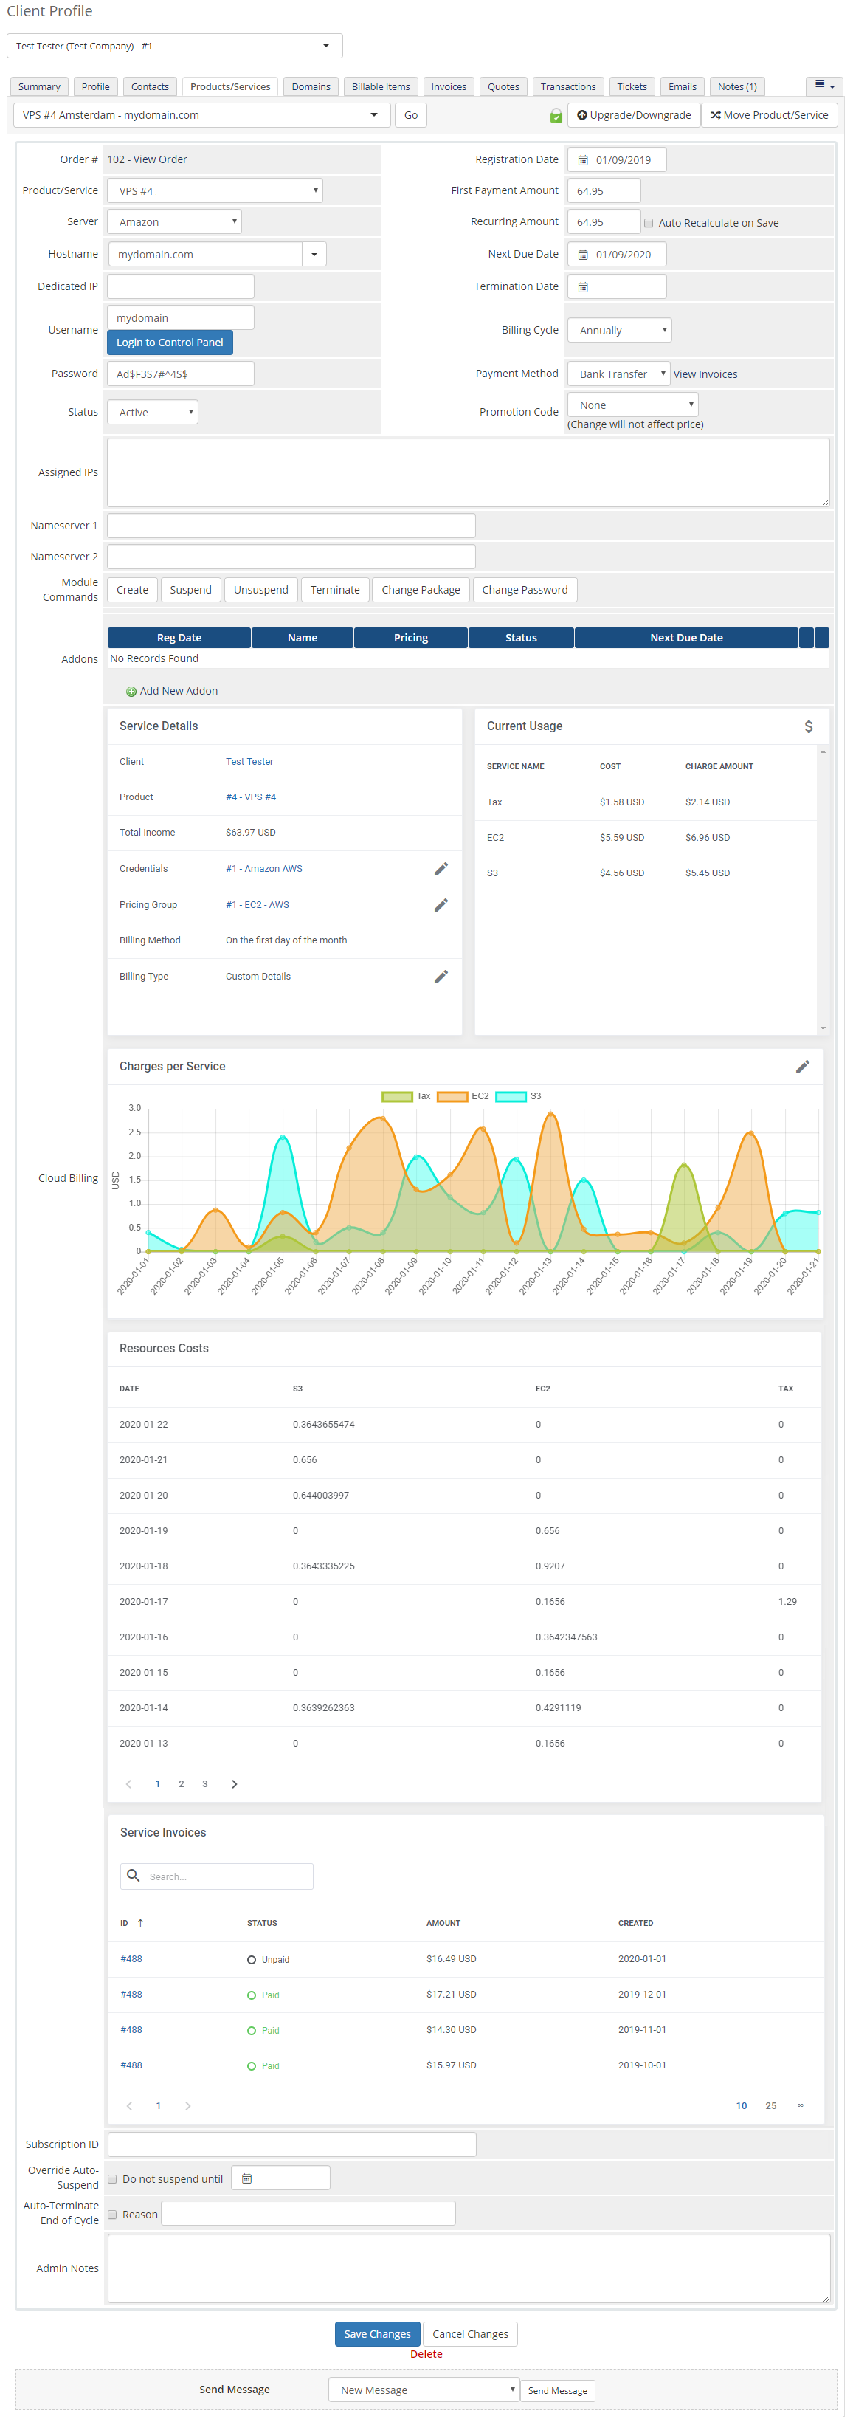Check the Do not suspend until box
Image resolution: width=853 pixels, height=2422 pixels.
click(113, 2179)
